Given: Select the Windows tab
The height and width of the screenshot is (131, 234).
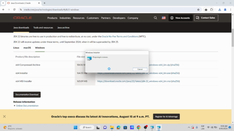Looking at the screenshot, I should [x=40, y=48].
